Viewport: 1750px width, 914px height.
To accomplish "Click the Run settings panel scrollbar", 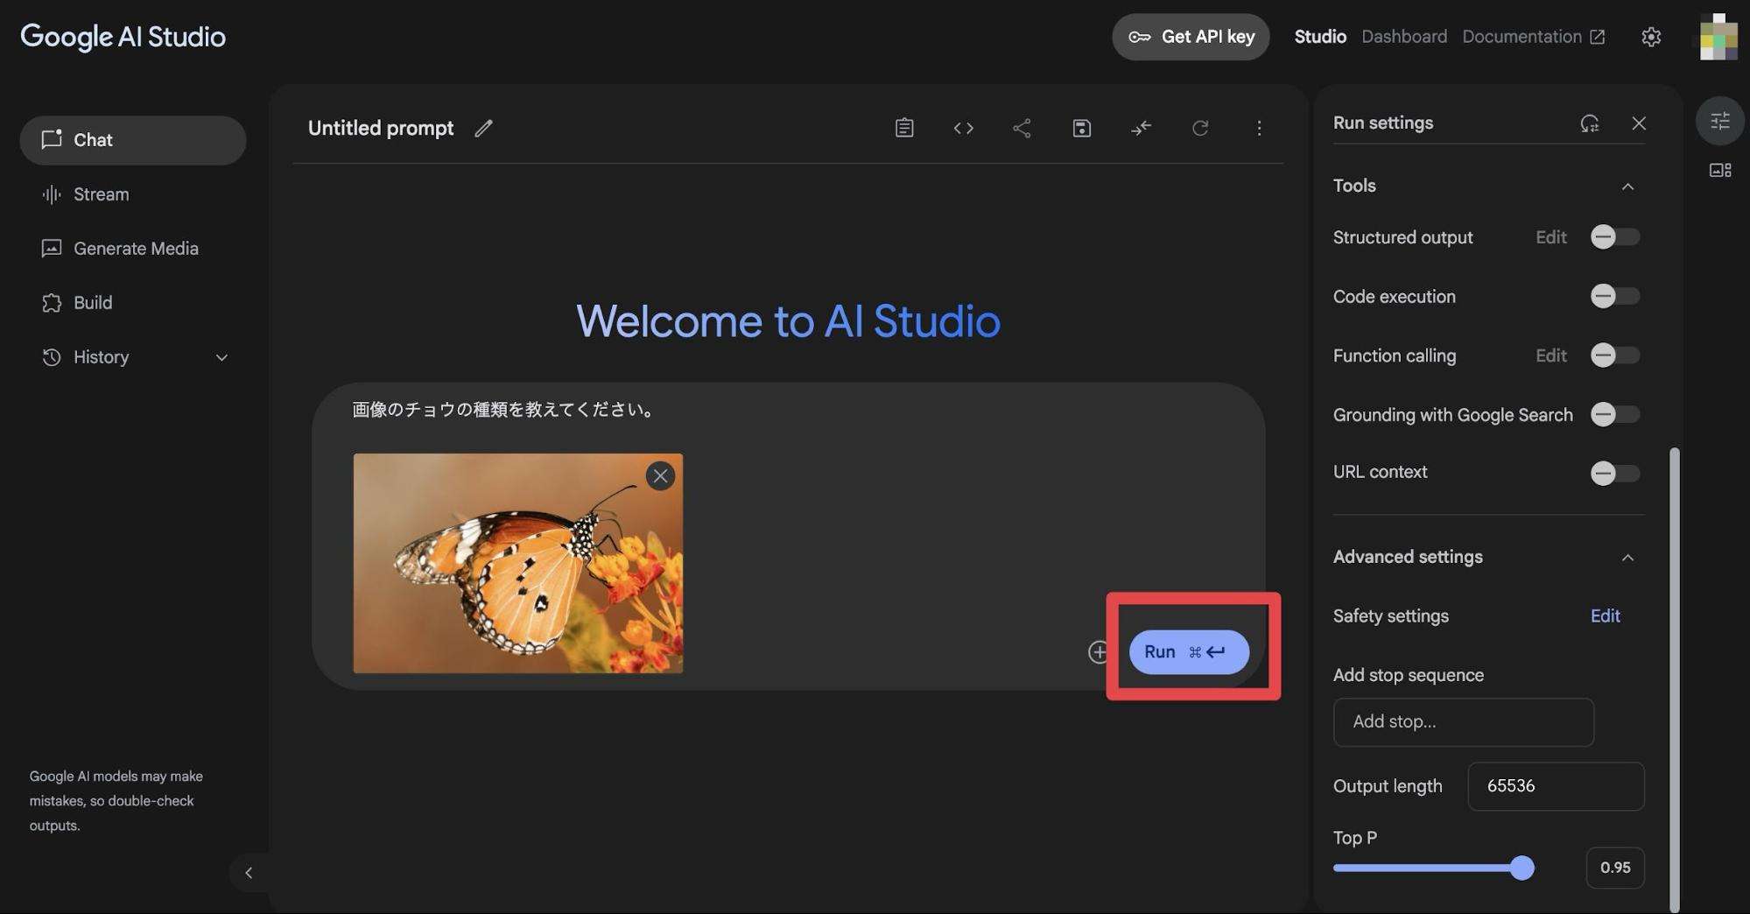I will click(1675, 679).
